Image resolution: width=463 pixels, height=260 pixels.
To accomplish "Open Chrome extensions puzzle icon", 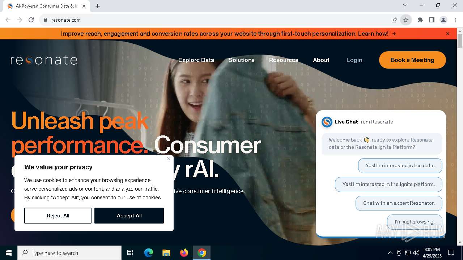I will 420,20.
